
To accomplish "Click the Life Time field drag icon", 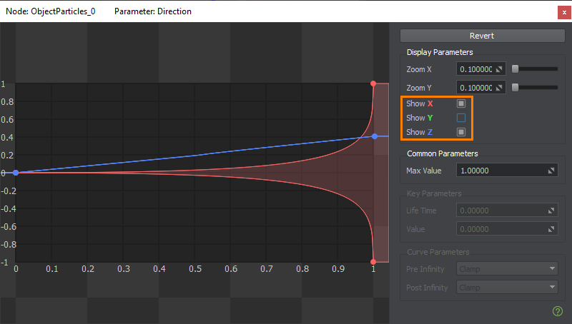I will tap(552, 211).
